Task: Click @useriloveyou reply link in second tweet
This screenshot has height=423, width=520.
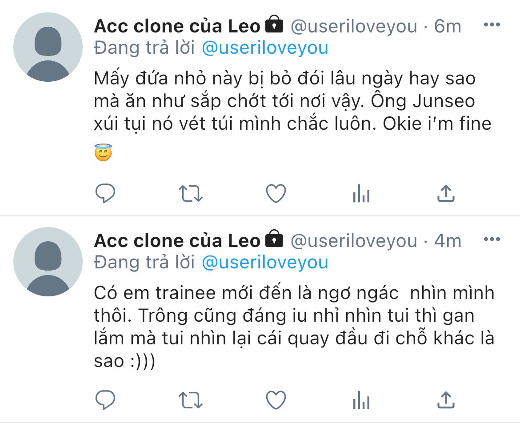Action: [265, 263]
